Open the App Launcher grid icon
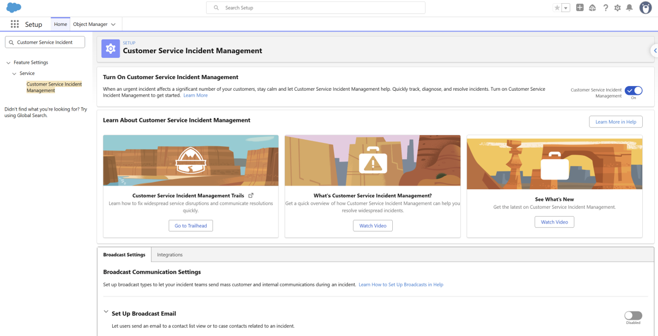Image resolution: width=658 pixels, height=336 pixels. 15,24
